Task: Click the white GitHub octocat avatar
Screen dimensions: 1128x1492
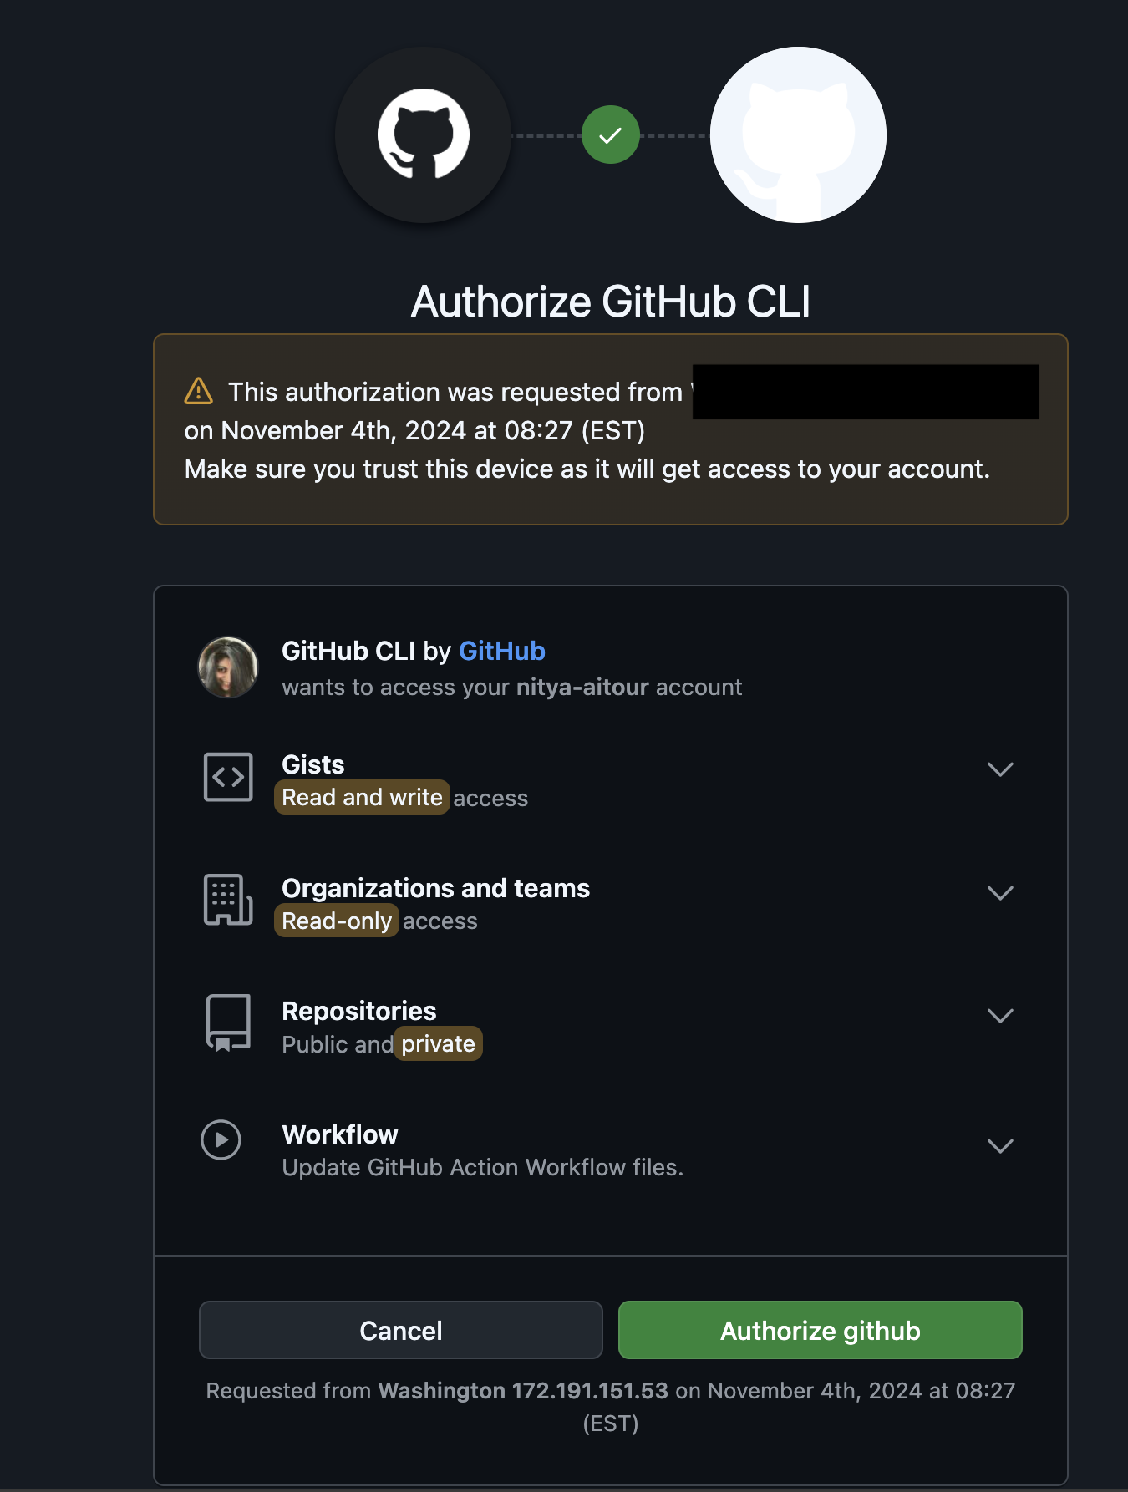Action: point(797,134)
